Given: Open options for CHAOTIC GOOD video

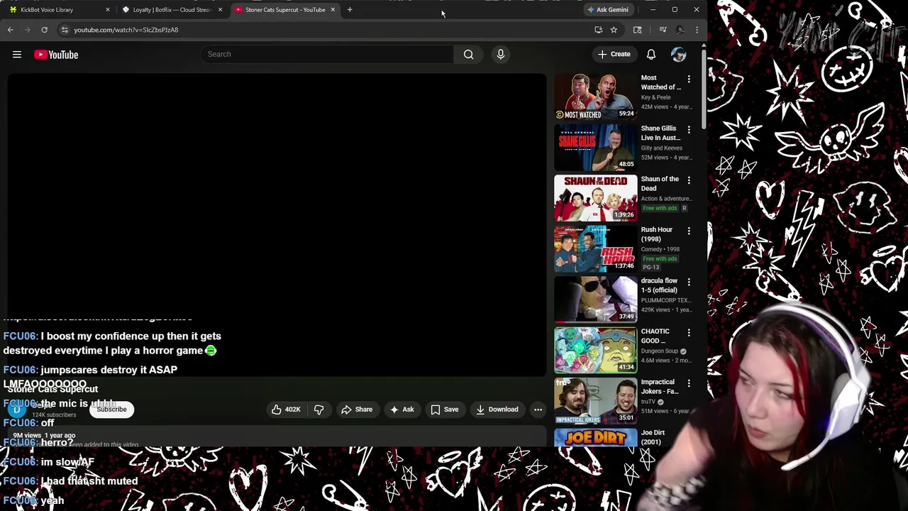Looking at the screenshot, I should point(689,332).
